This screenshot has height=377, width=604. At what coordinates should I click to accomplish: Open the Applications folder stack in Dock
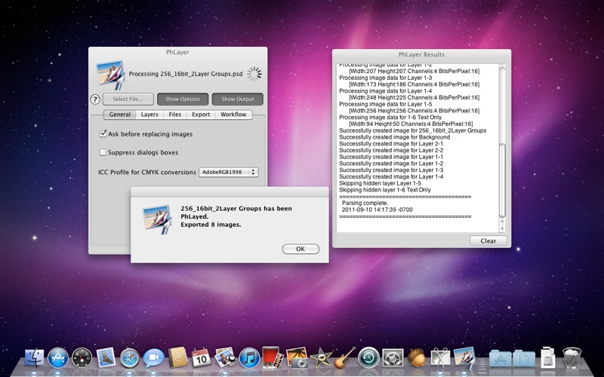(500, 359)
